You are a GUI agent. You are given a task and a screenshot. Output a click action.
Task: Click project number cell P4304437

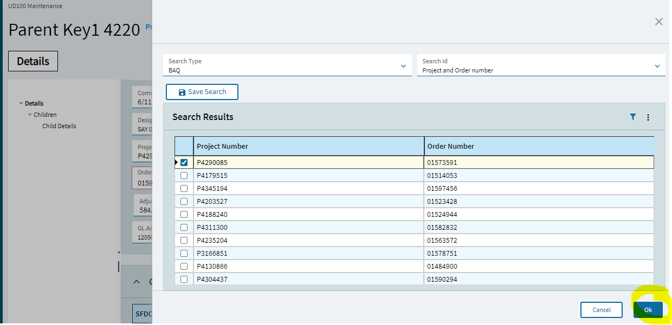tap(308, 279)
